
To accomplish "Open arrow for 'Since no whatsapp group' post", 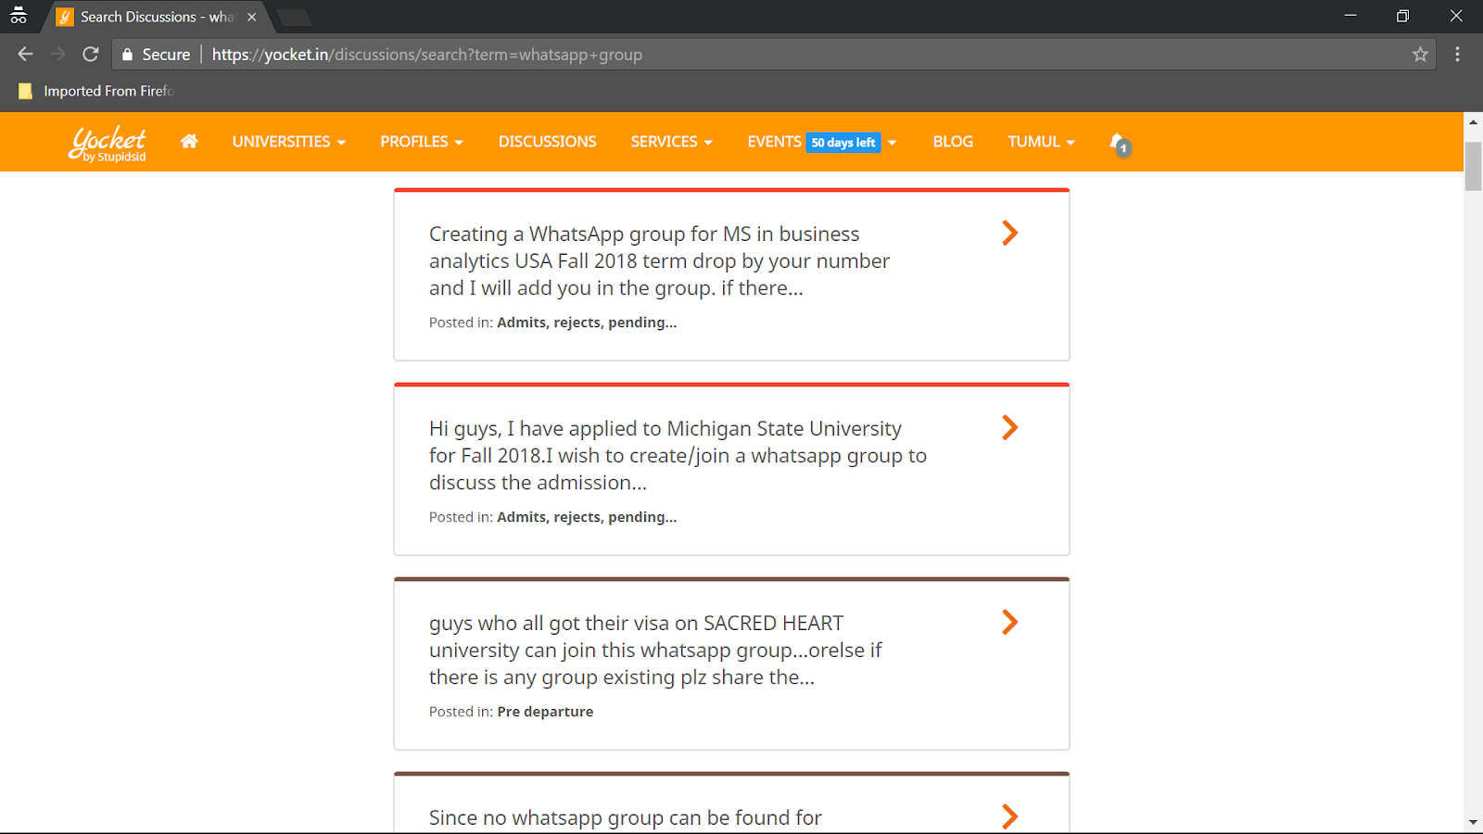I will click(1009, 815).
